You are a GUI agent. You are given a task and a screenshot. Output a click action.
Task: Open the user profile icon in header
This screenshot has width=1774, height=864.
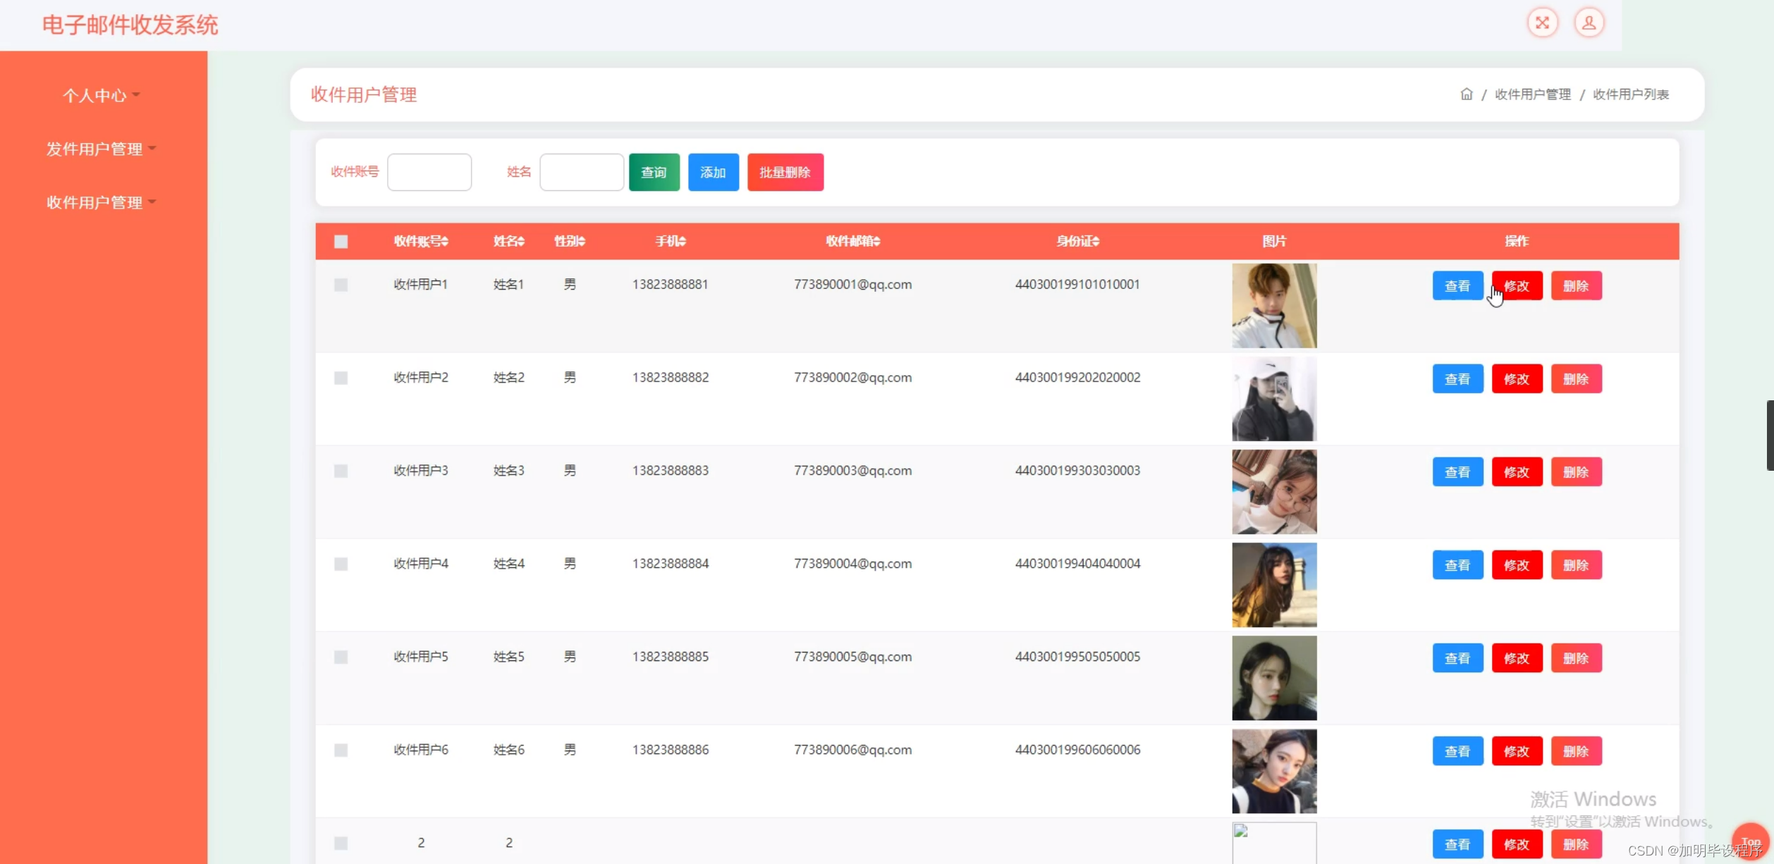click(x=1589, y=23)
